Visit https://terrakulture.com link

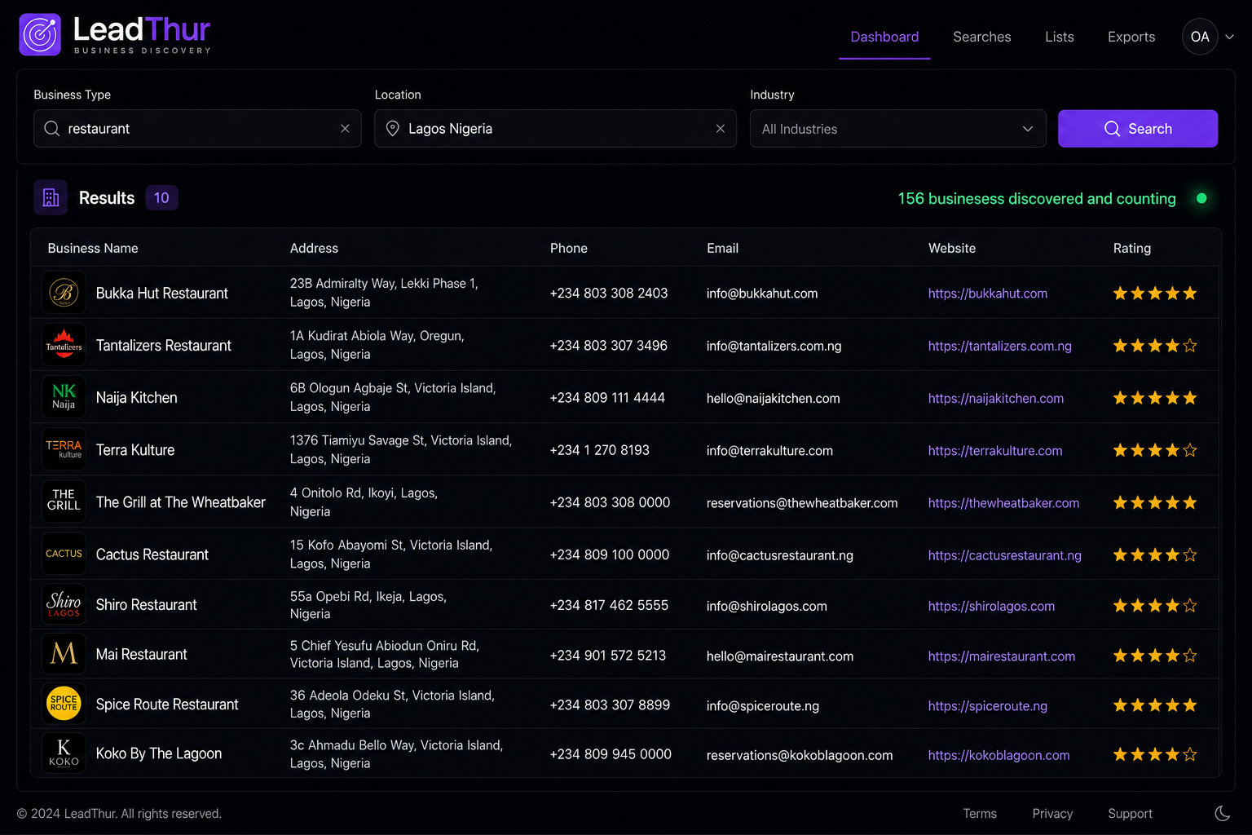click(x=995, y=450)
